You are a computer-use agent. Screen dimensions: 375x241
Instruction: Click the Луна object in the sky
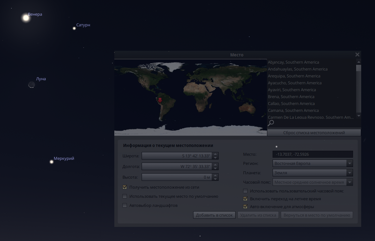32,85
